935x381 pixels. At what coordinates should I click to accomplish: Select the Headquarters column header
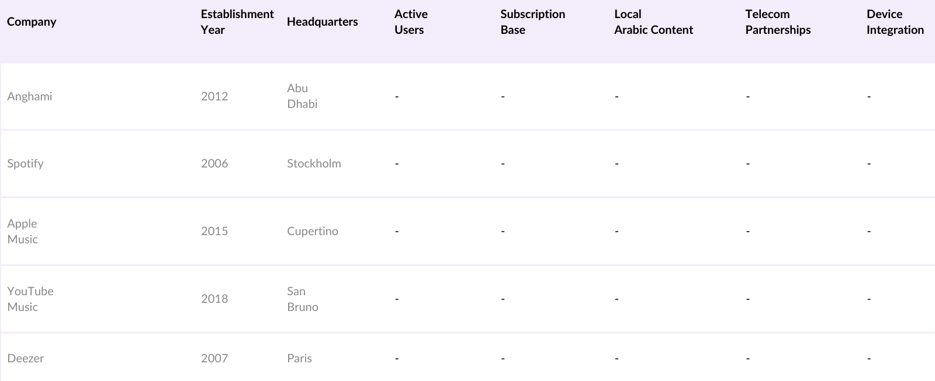322,22
